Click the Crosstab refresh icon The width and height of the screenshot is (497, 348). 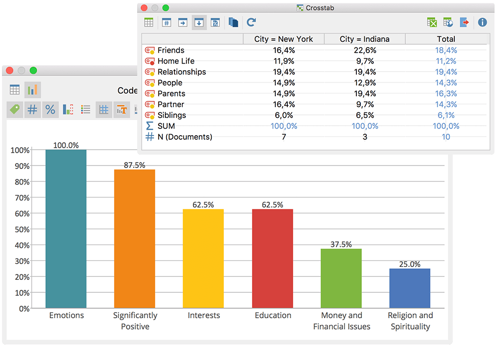coord(251,22)
